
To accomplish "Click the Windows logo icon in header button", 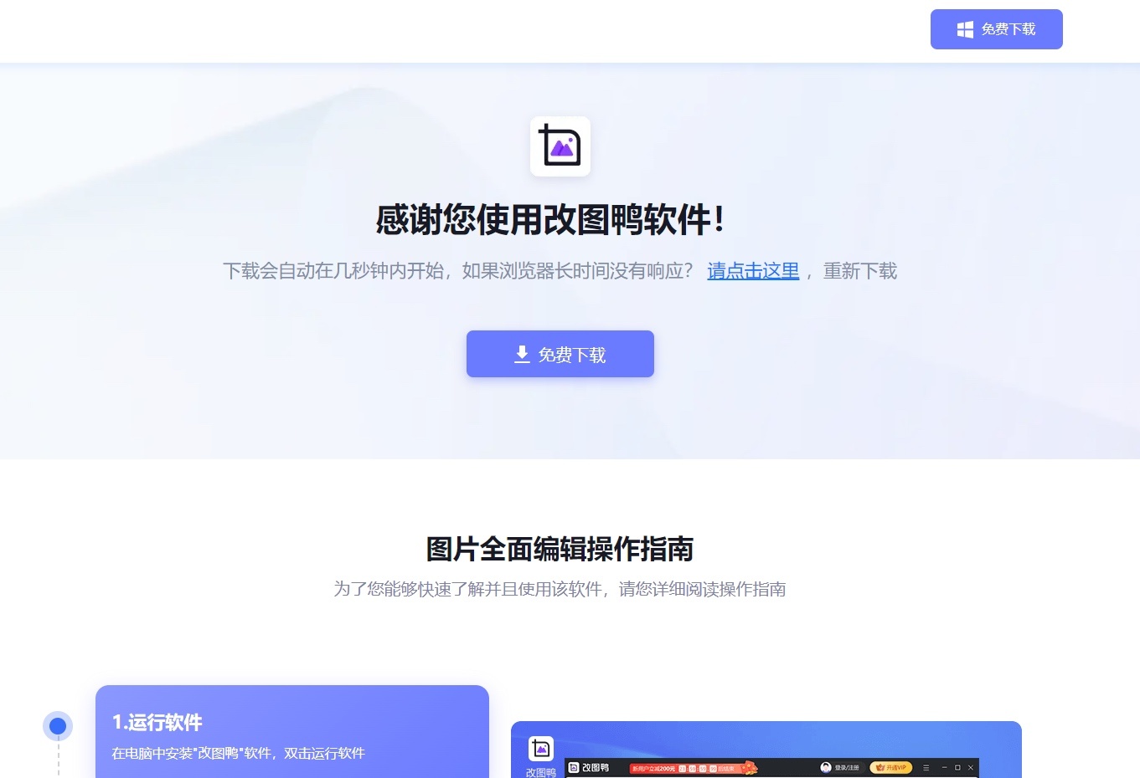I will pos(965,29).
